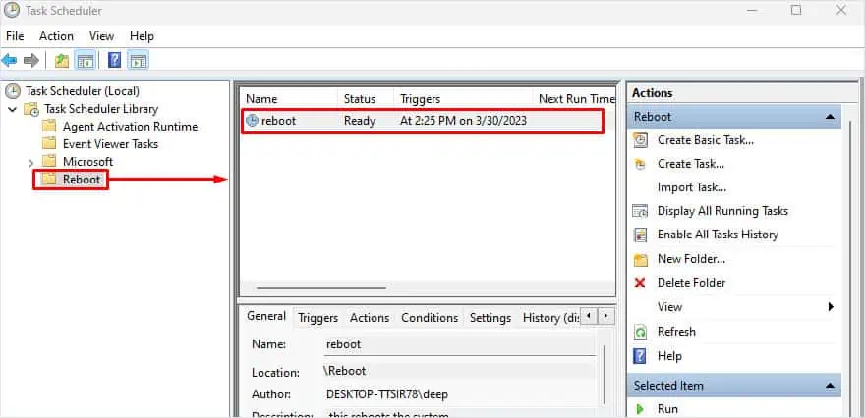The width and height of the screenshot is (865, 418).
Task: Click the Create Basic Task icon
Action: tap(640, 140)
